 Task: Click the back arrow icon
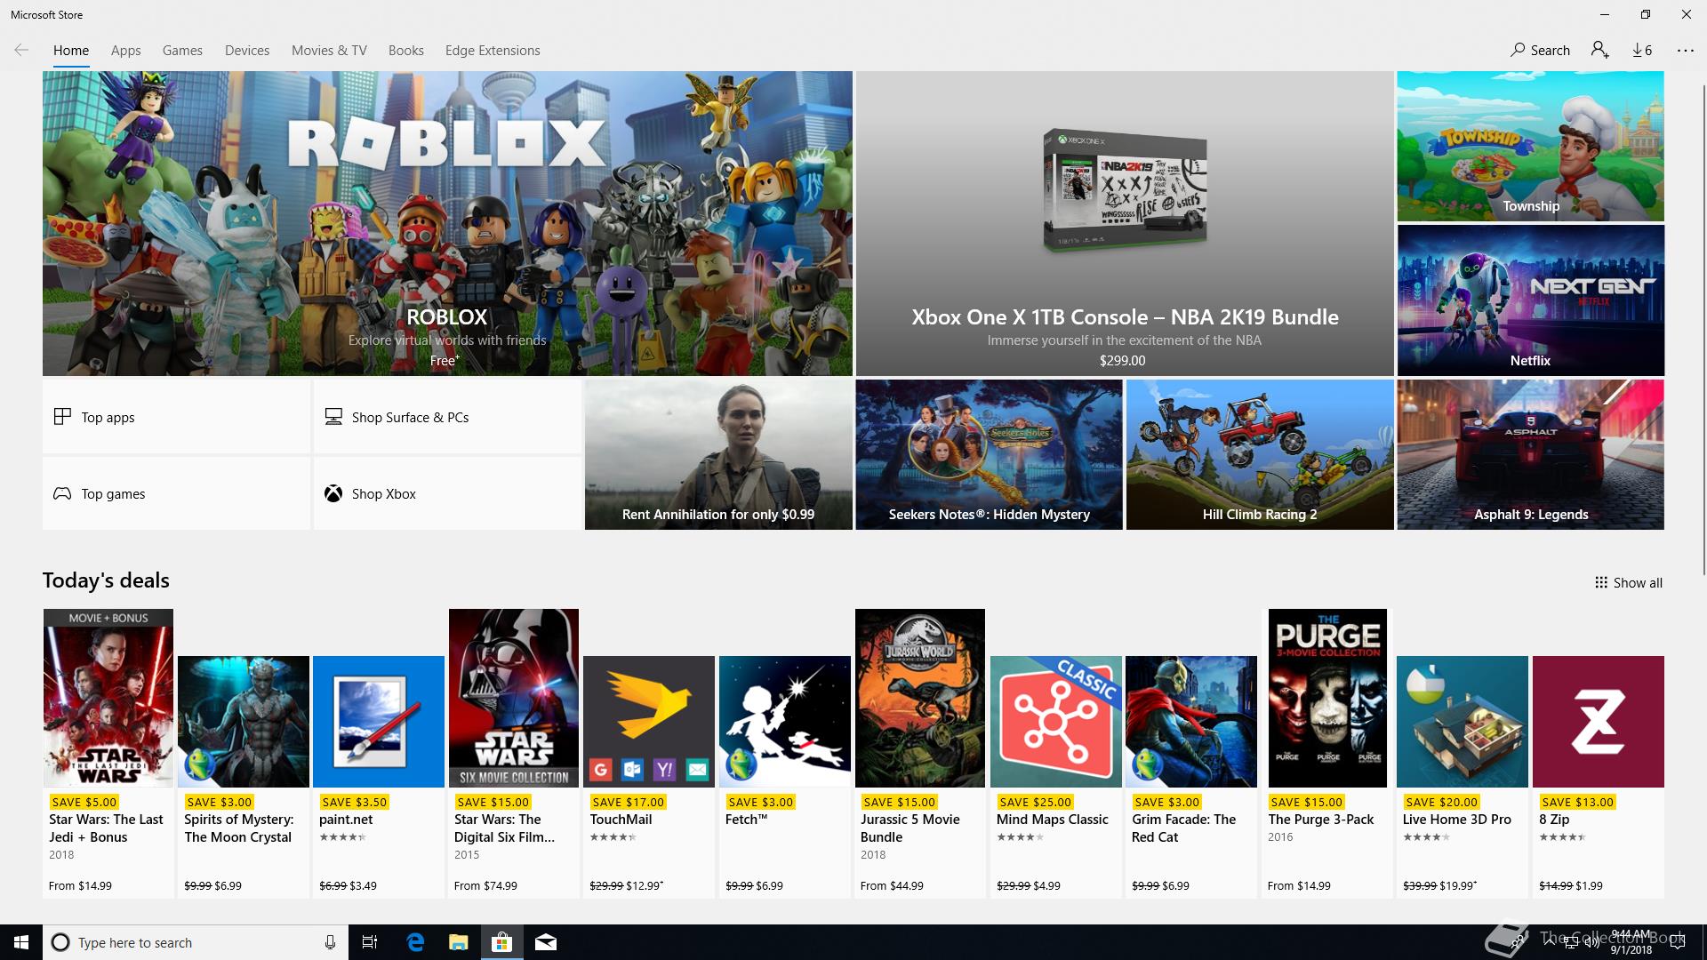tap(21, 51)
